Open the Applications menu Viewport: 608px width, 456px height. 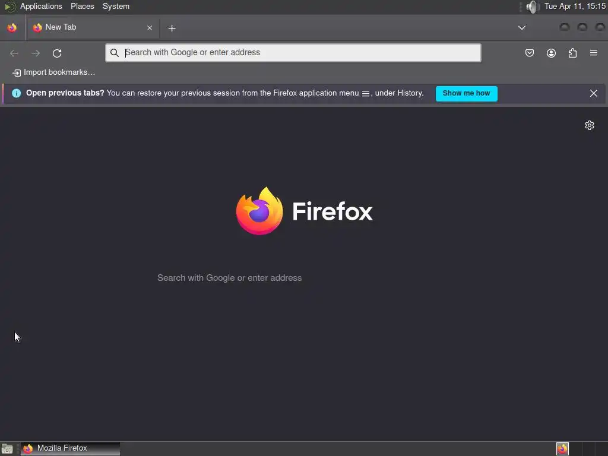click(x=41, y=6)
